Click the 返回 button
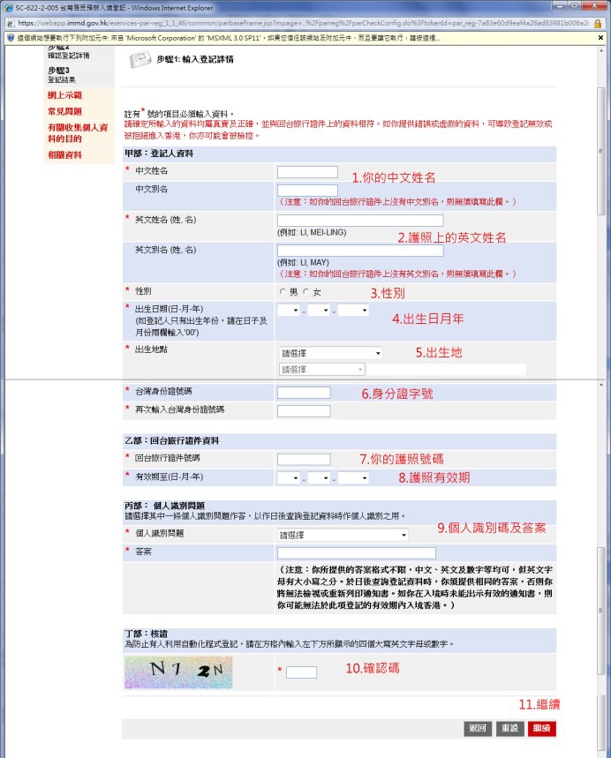The height and width of the screenshot is (758, 611). click(x=478, y=728)
